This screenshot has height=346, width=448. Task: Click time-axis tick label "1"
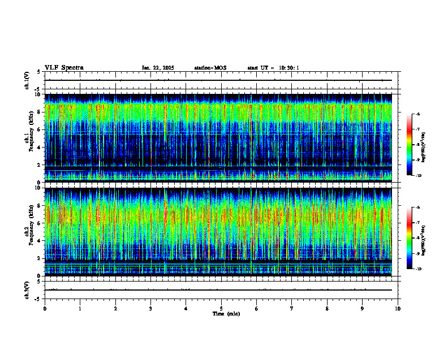(x=80, y=309)
